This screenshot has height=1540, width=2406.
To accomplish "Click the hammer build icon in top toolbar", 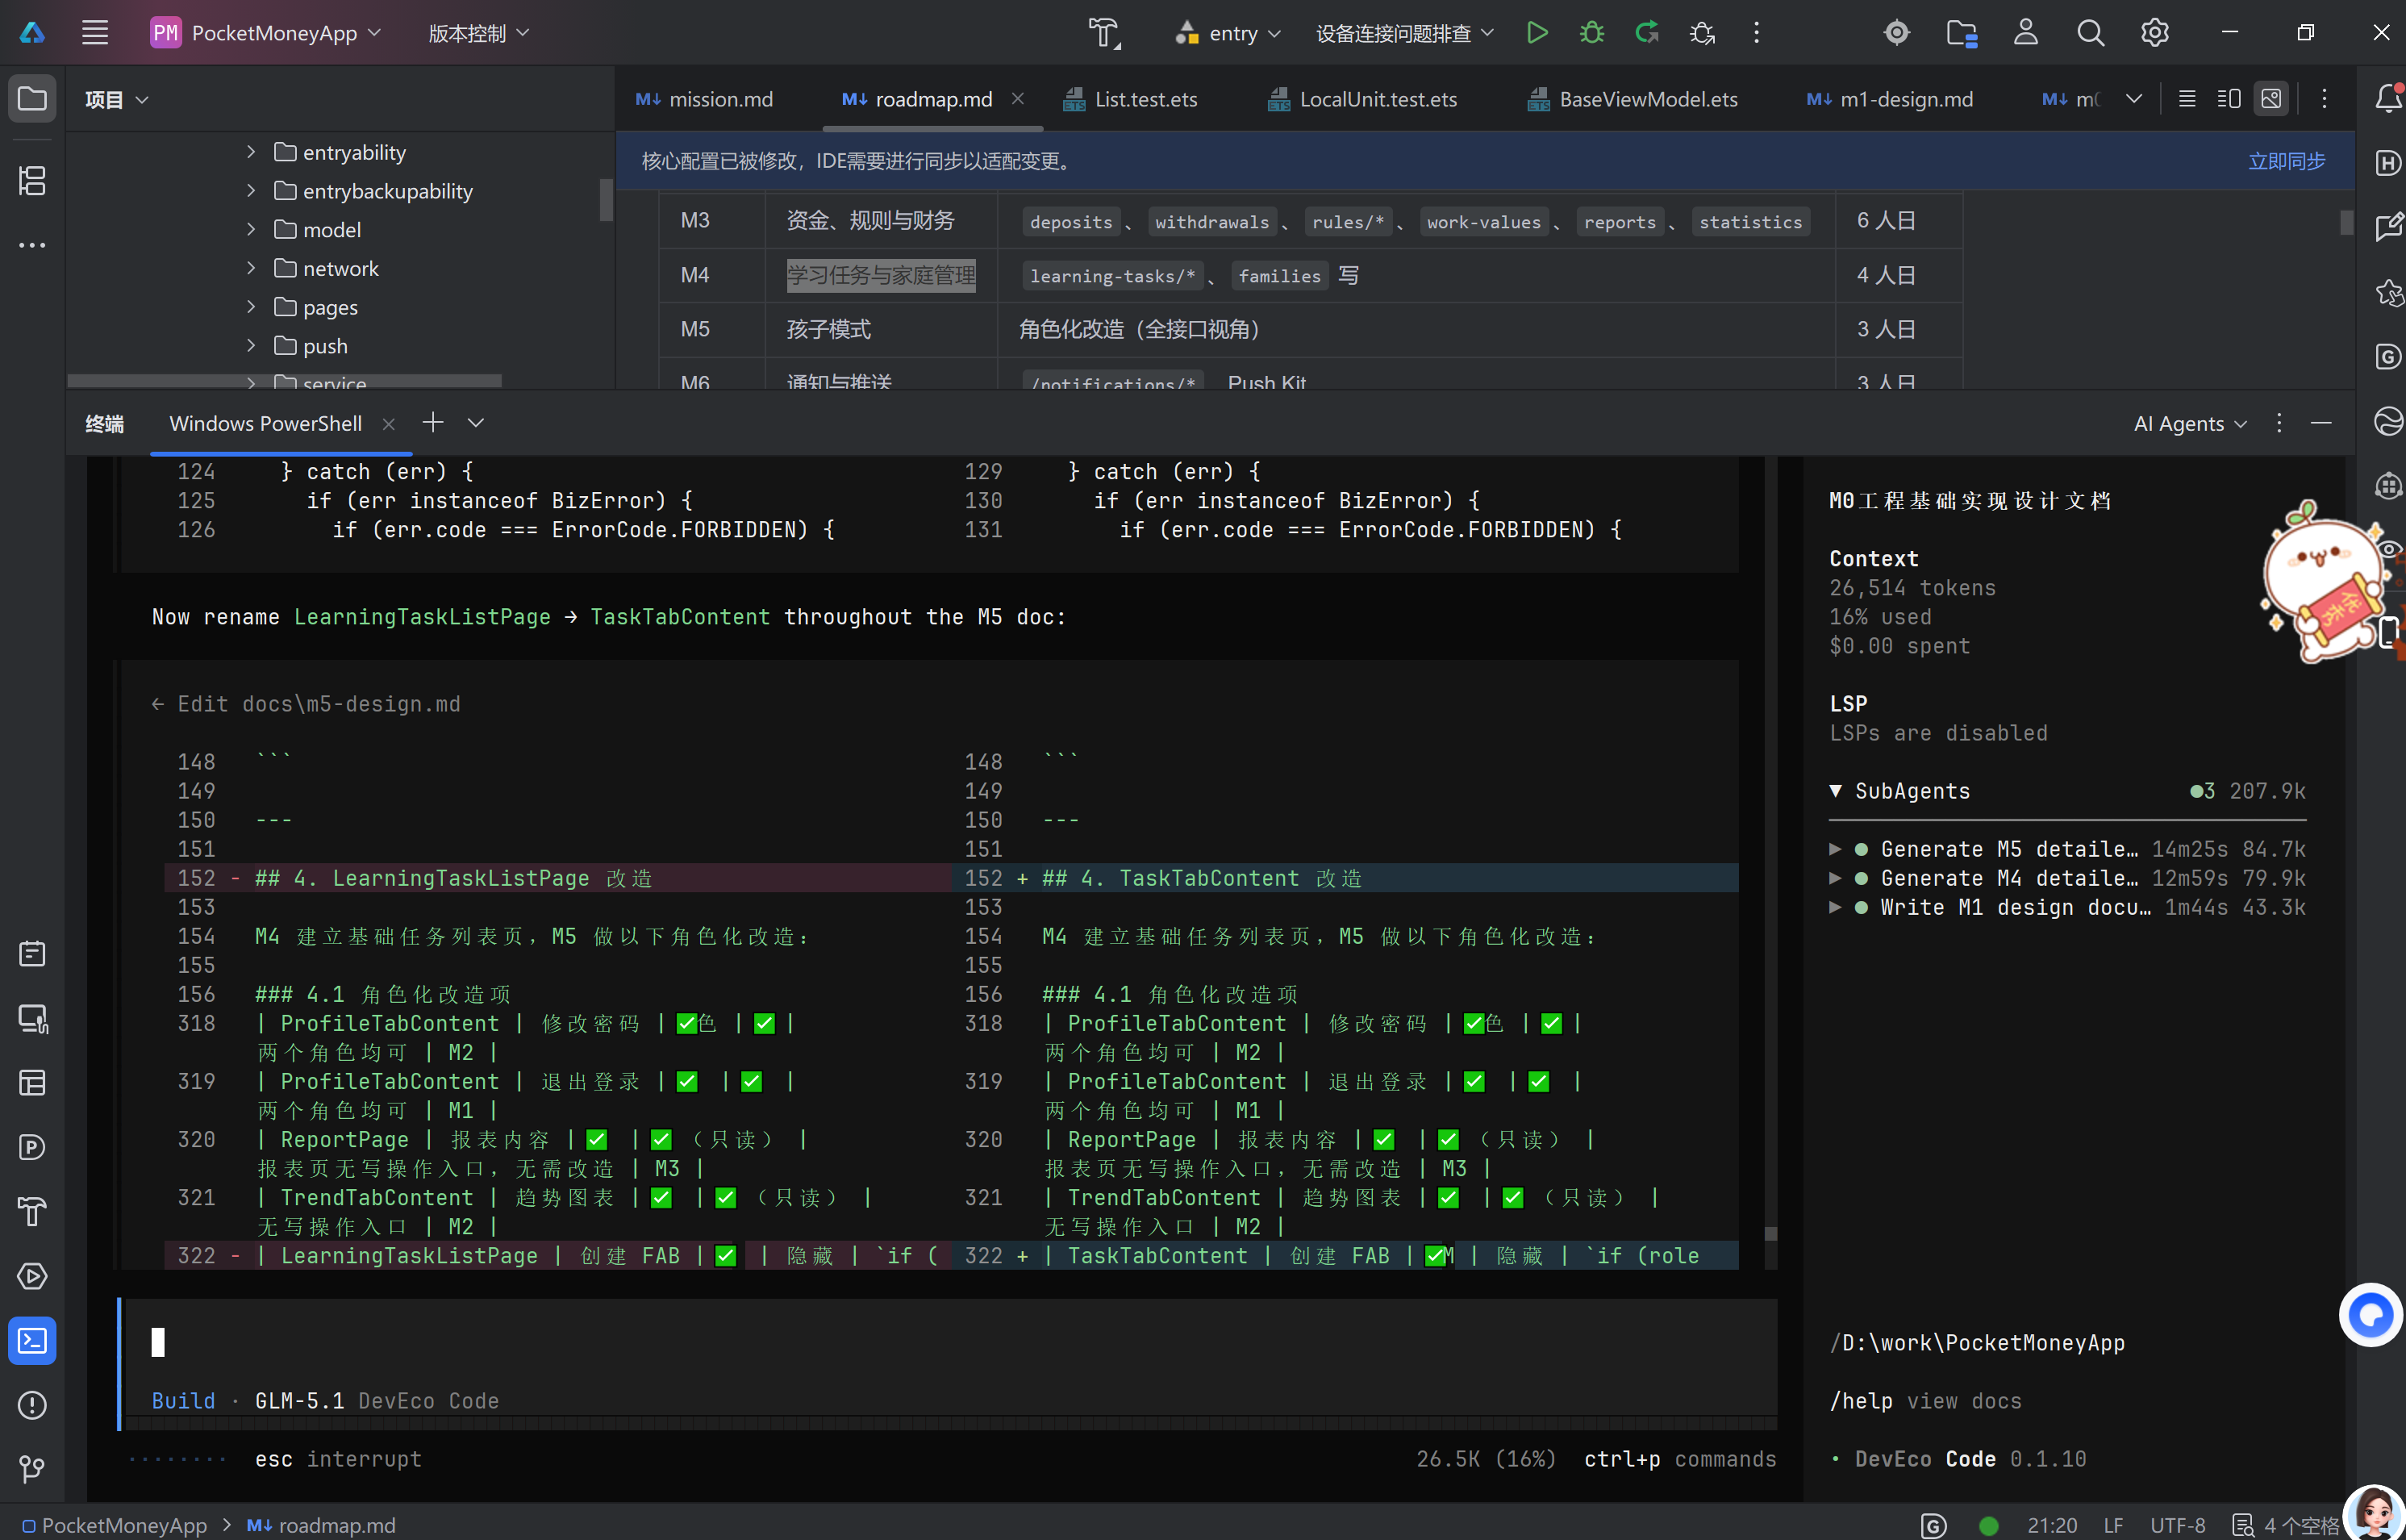I will (1103, 33).
